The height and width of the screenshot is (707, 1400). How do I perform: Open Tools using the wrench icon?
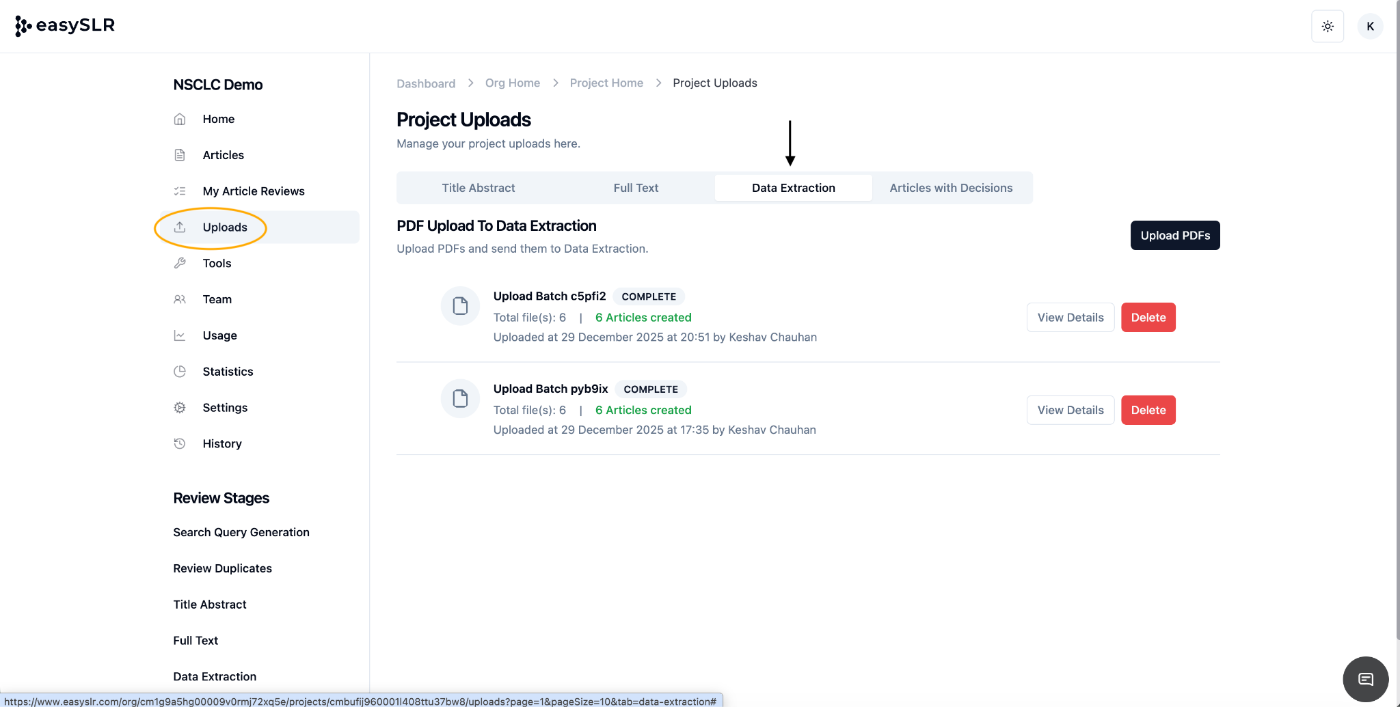(180, 263)
